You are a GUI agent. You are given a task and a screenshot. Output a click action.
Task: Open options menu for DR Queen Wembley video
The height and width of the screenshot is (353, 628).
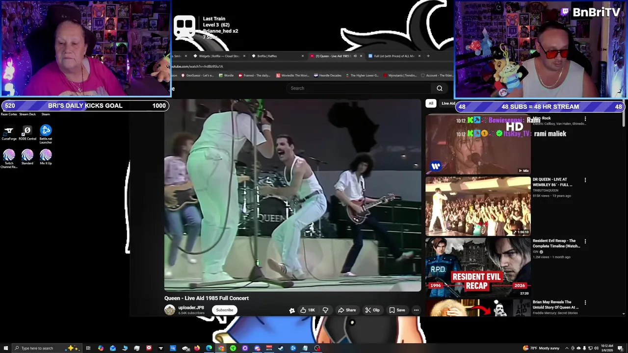585,180
